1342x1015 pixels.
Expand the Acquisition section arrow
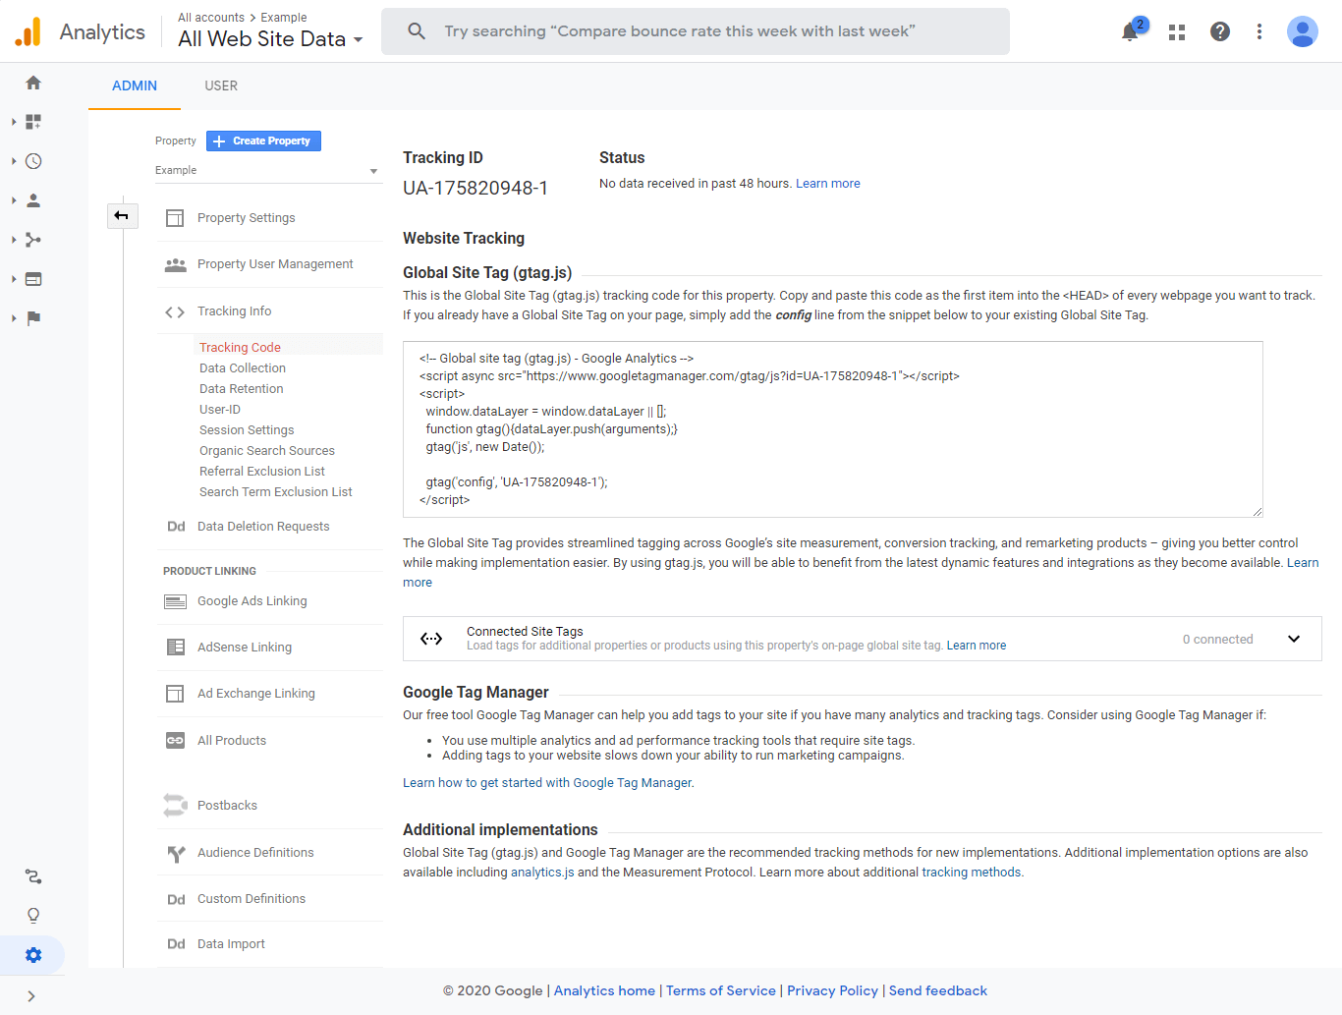pos(14,240)
